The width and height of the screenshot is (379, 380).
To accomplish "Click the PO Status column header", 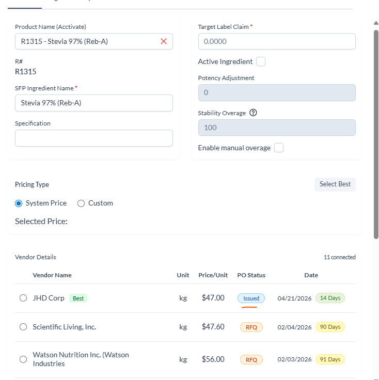I will coord(251,275).
